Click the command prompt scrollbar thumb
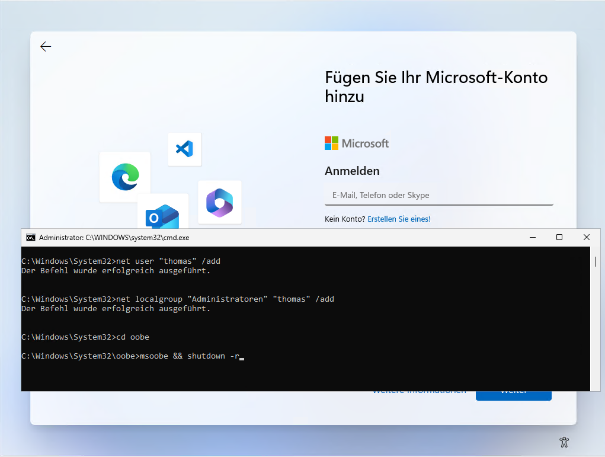605x457 pixels. coord(596,261)
